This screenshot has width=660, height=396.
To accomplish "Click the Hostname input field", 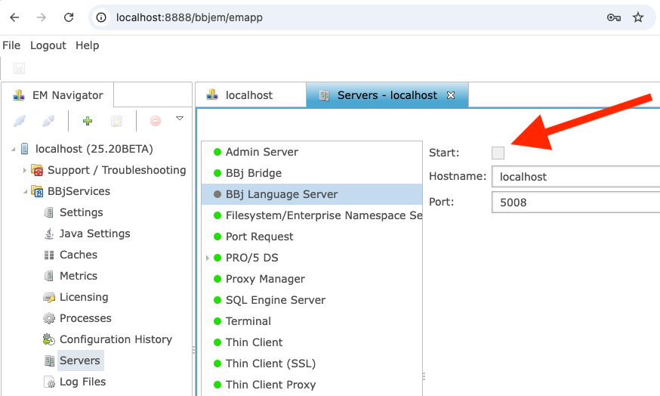I will (576, 177).
